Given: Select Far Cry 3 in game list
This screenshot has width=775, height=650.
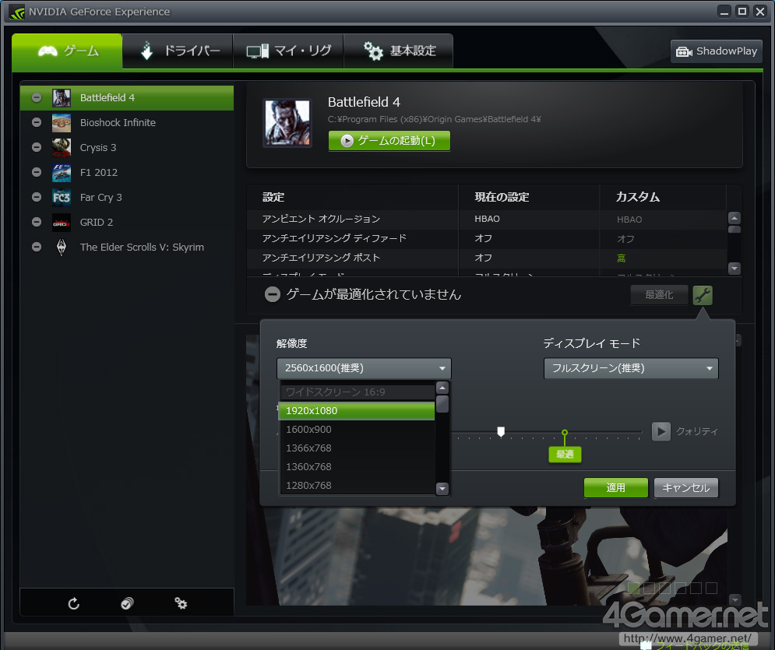Looking at the screenshot, I should click(126, 197).
